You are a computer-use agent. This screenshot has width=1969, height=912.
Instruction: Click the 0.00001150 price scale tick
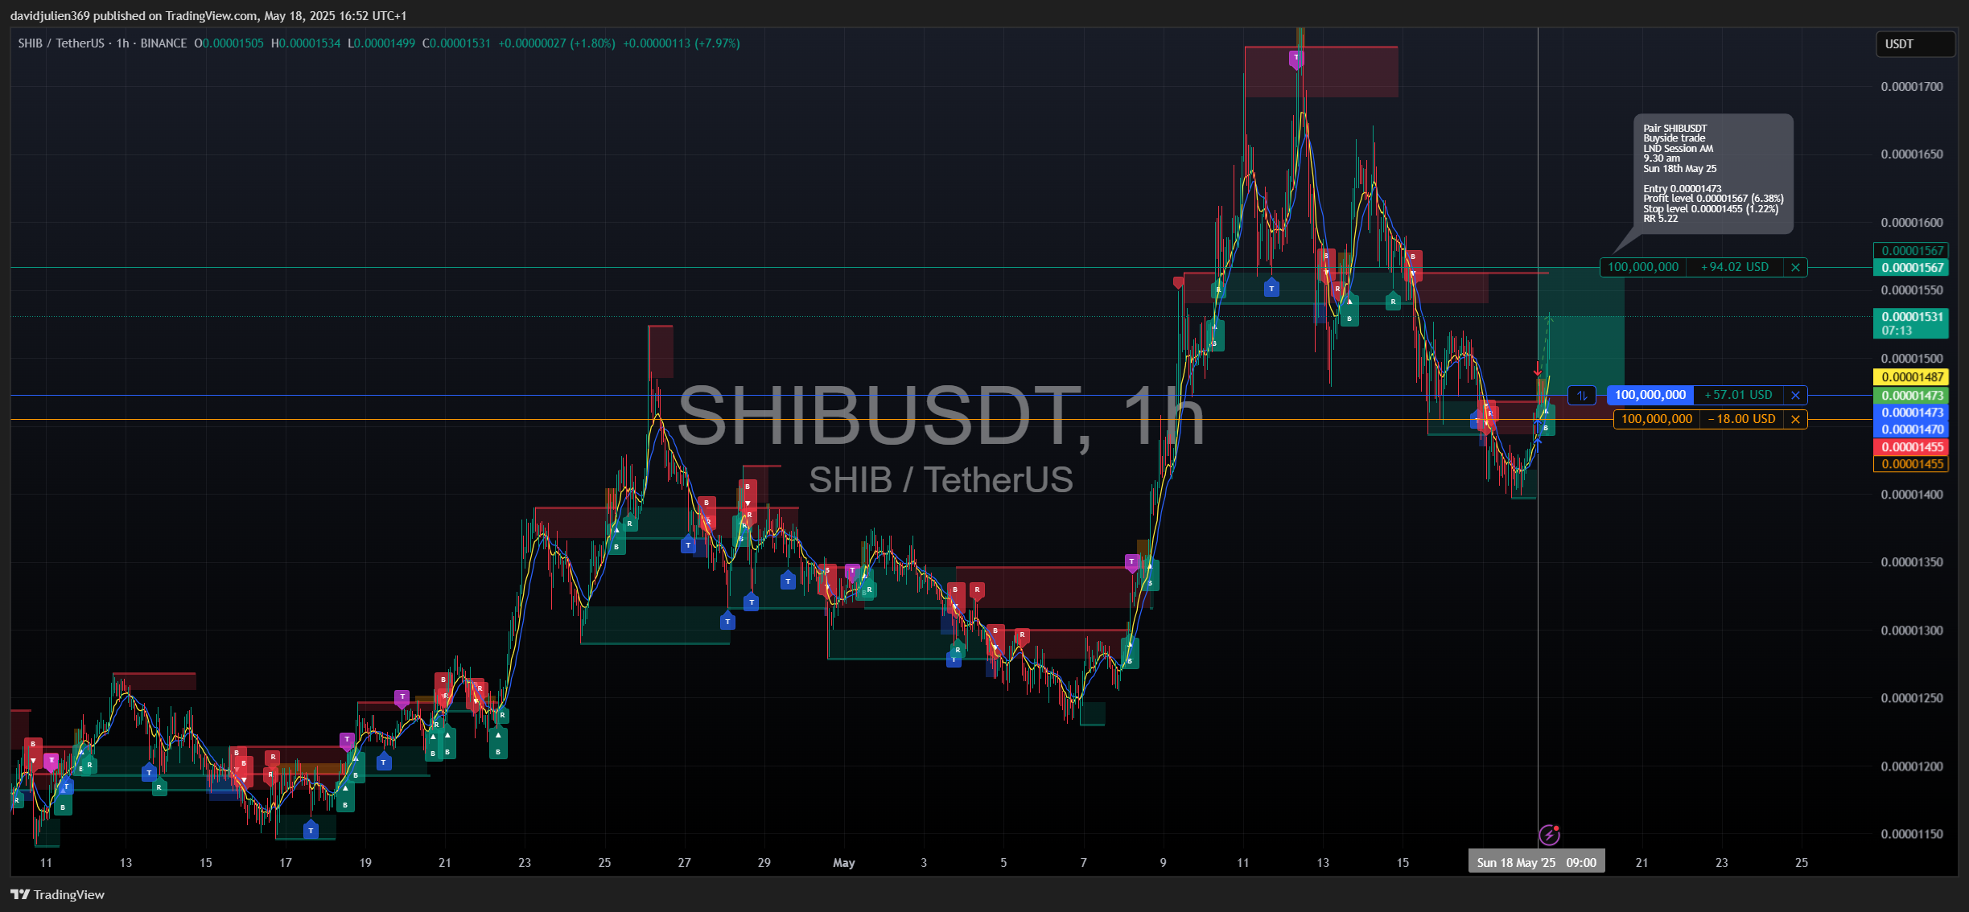coord(1911,834)
